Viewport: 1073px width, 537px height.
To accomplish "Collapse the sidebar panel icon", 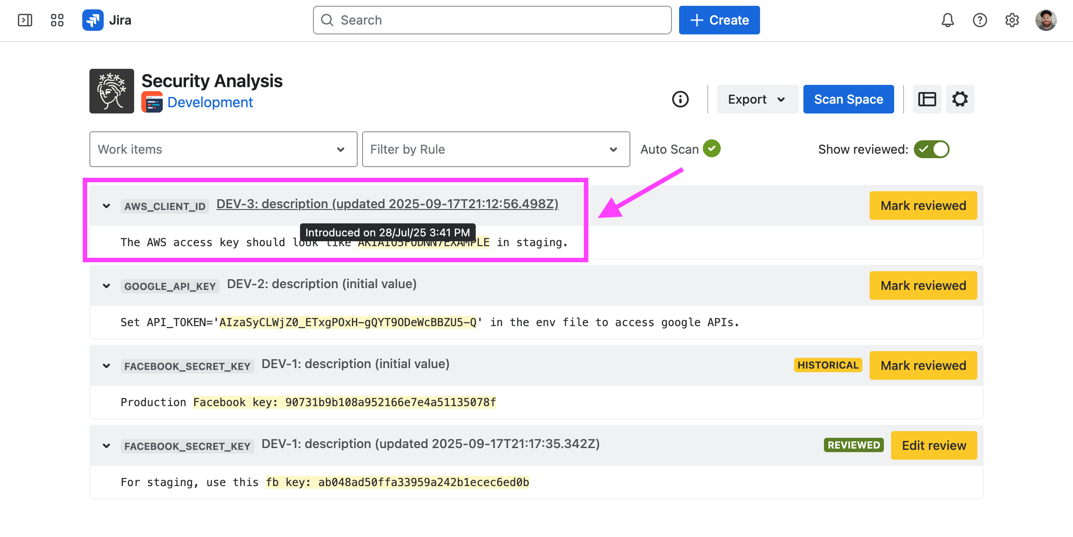I will 25,20.
